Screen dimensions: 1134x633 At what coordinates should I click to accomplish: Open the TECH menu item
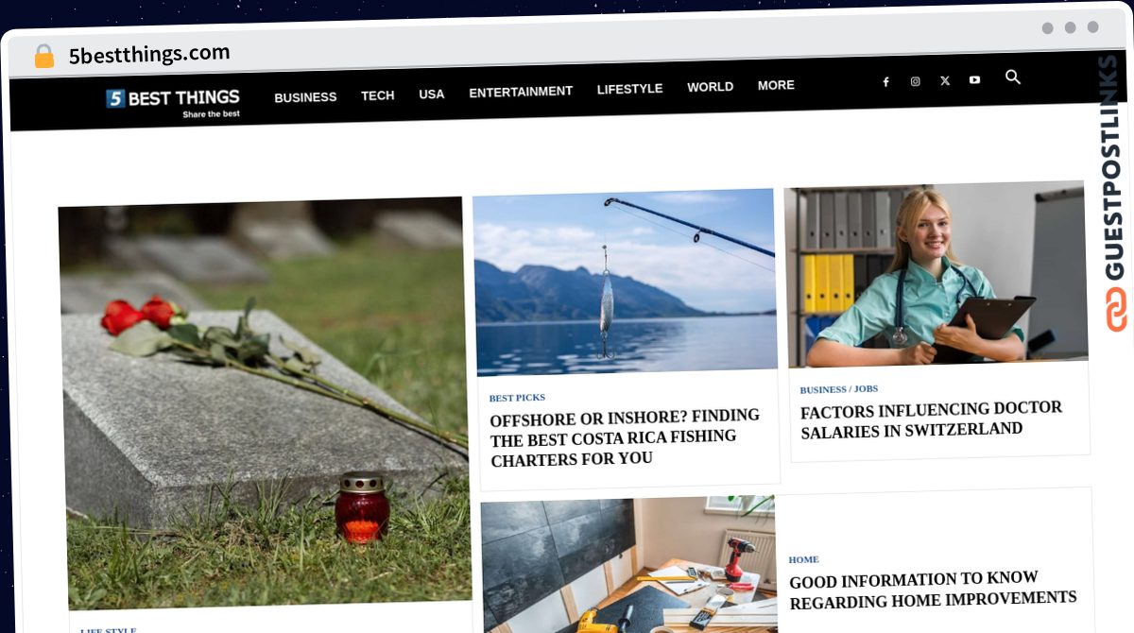(x=378, y=95)
